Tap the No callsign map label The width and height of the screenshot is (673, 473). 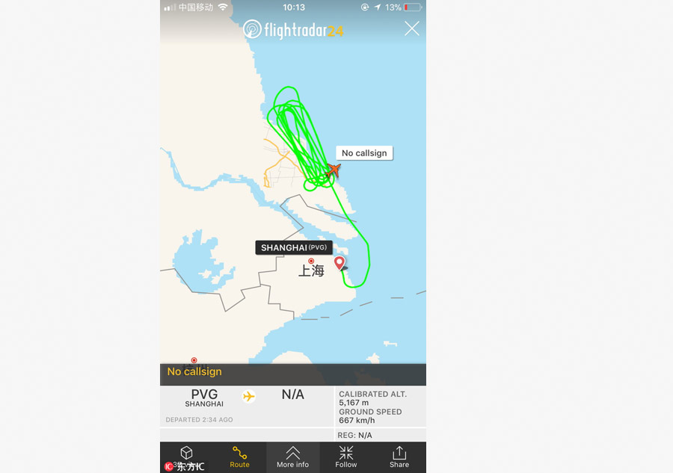point(364,153)
